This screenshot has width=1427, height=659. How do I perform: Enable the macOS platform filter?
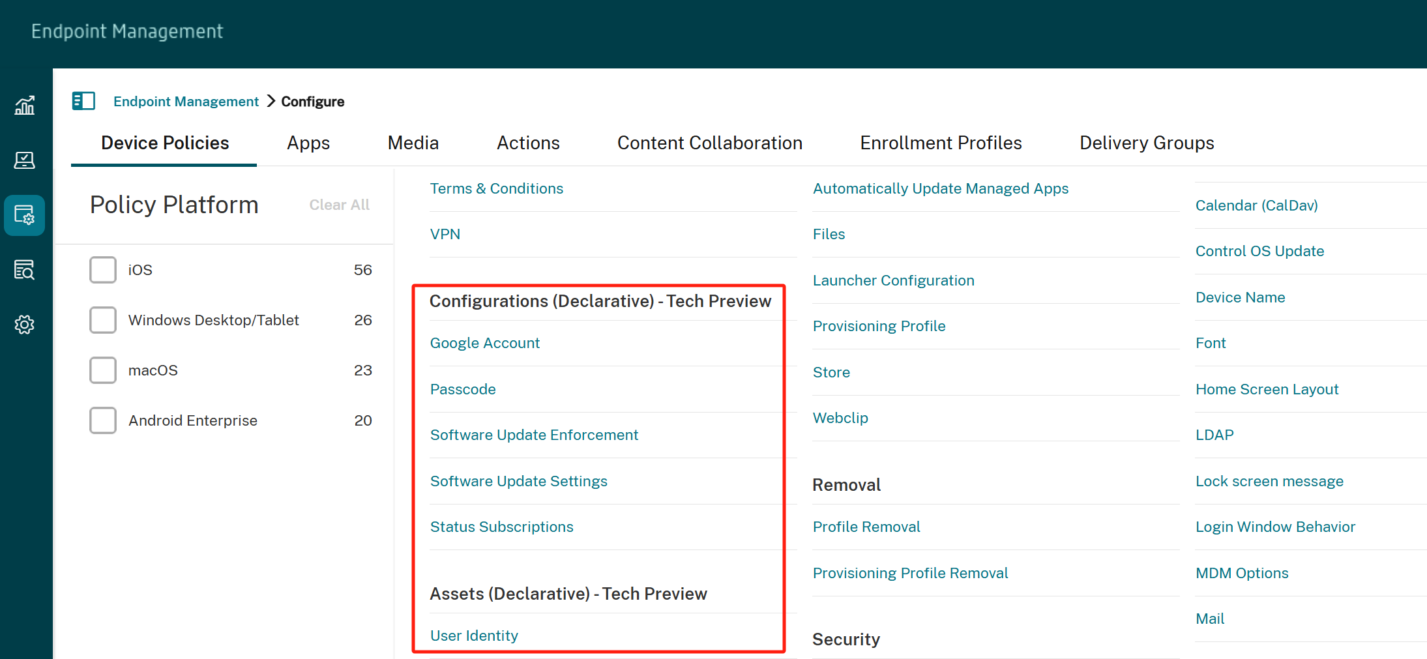point(102,370)
